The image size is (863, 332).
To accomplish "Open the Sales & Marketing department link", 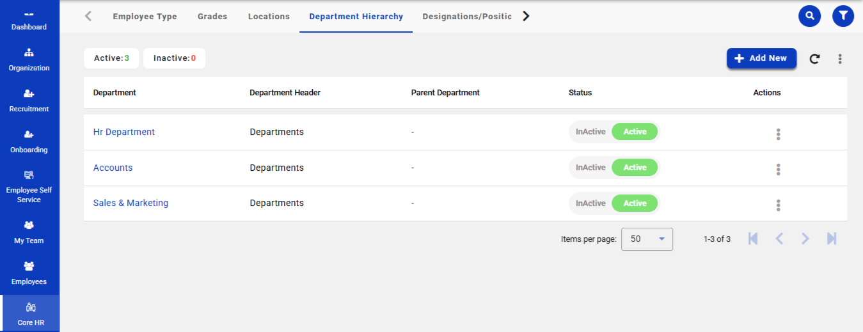I will [131, 203].
